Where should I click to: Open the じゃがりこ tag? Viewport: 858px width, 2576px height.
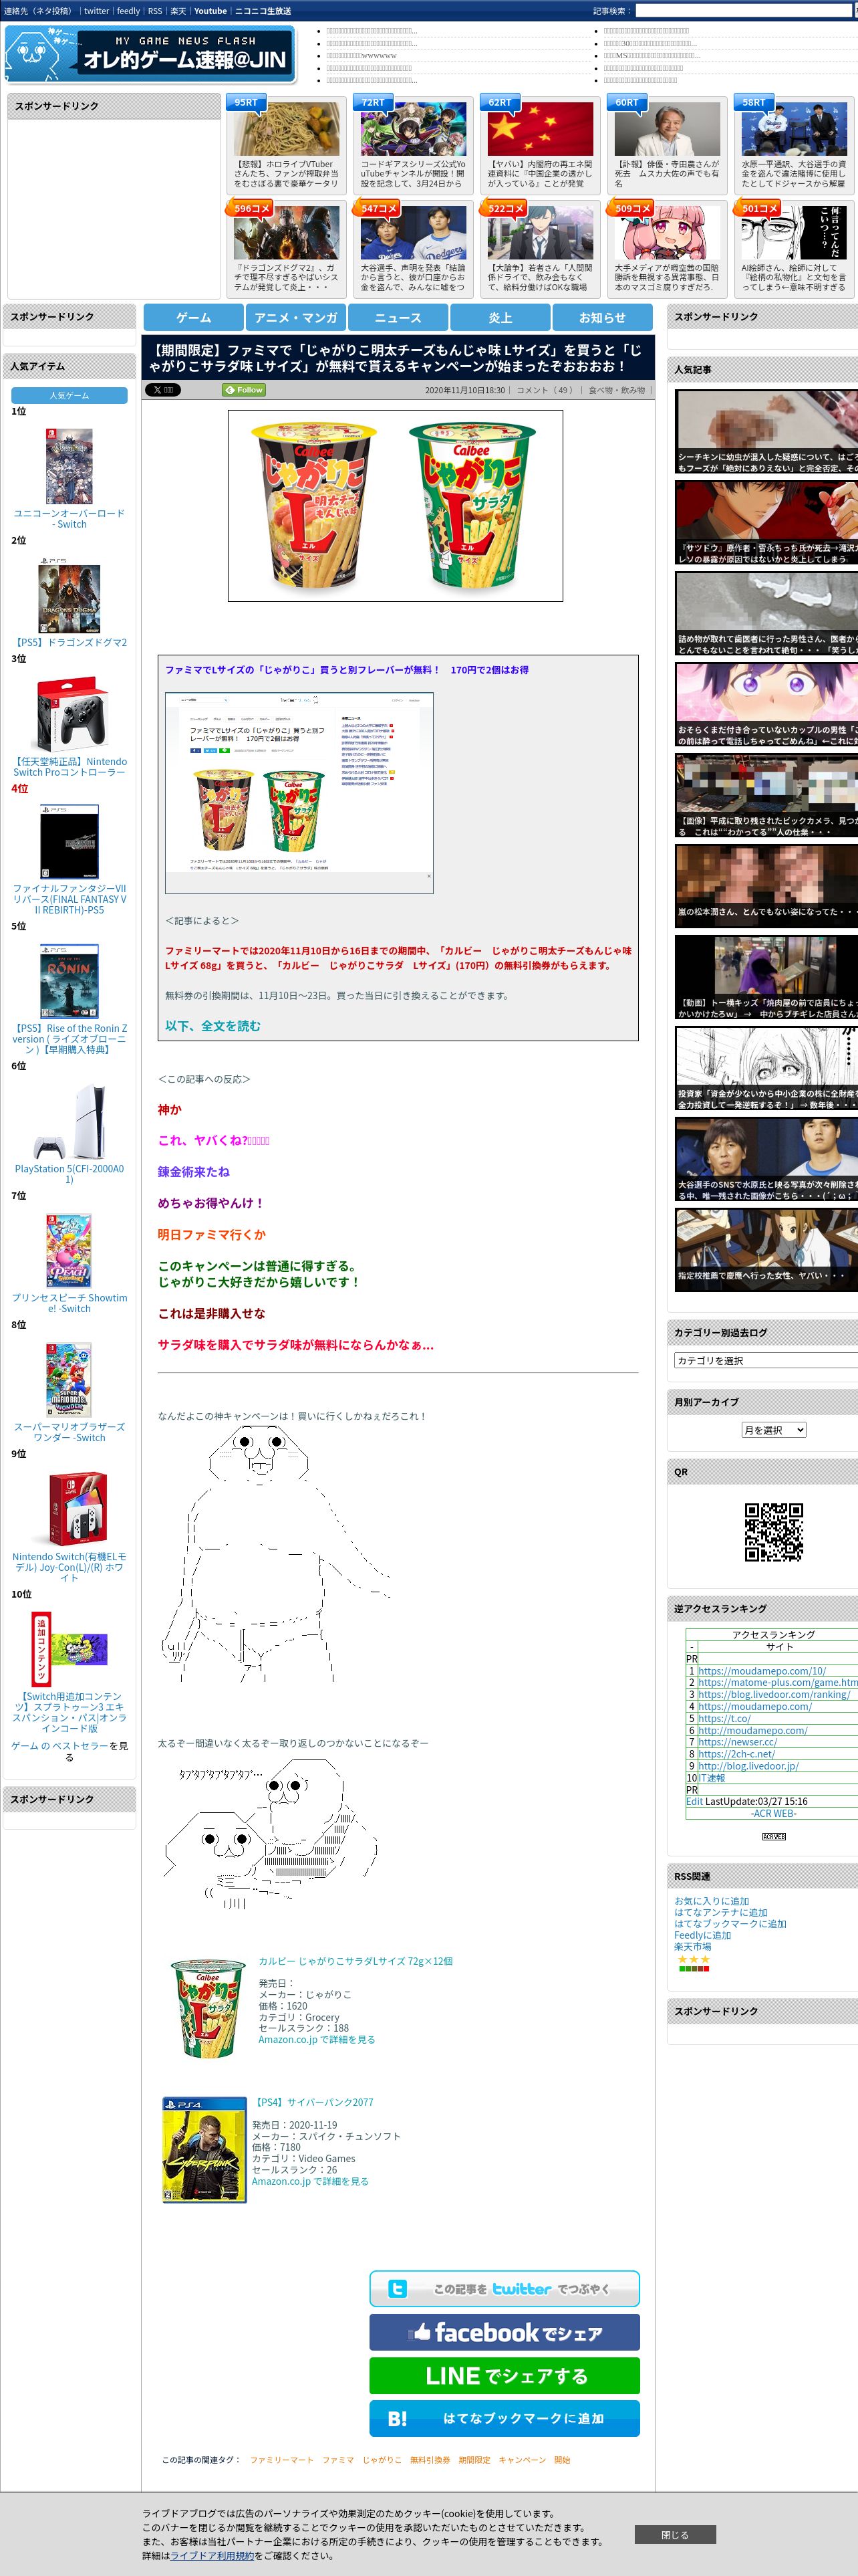click(x=382, y=2460)
